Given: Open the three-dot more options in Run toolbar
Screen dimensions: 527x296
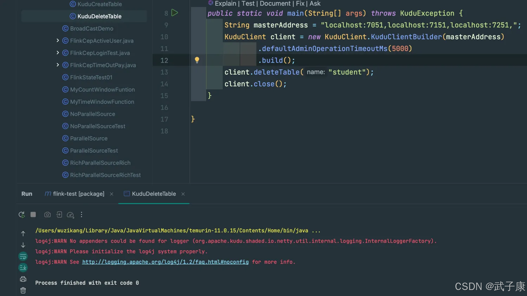Looking at the screenshot, I should tap(82, 215).
